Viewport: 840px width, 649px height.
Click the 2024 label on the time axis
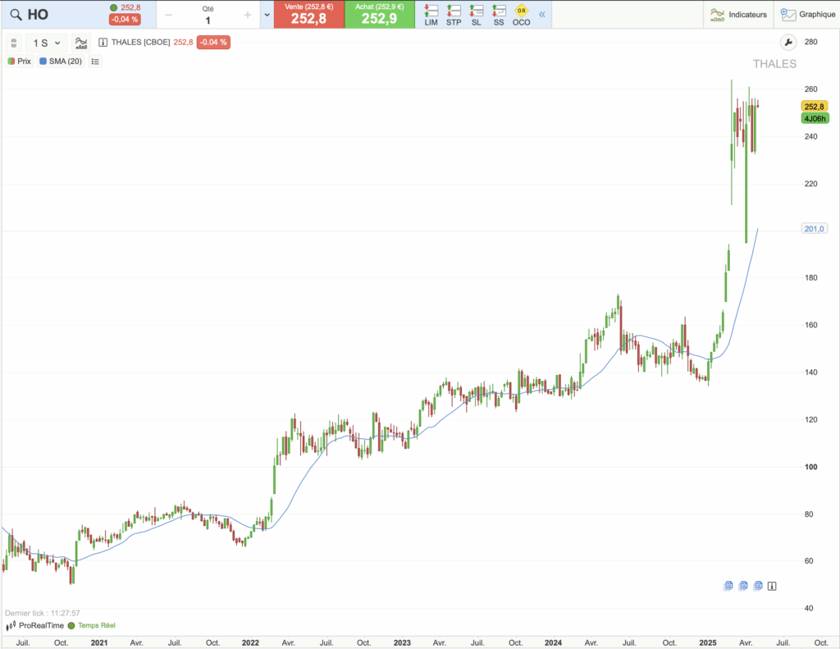554,642
